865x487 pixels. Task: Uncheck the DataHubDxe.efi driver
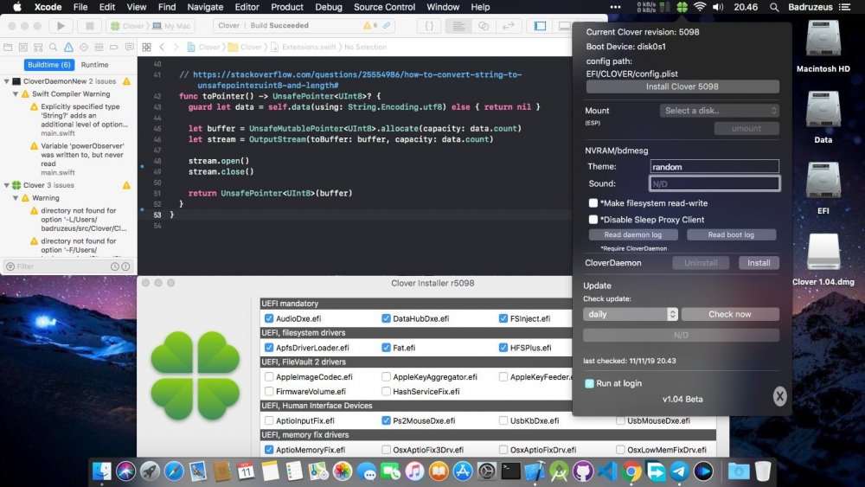click(386, 318)
